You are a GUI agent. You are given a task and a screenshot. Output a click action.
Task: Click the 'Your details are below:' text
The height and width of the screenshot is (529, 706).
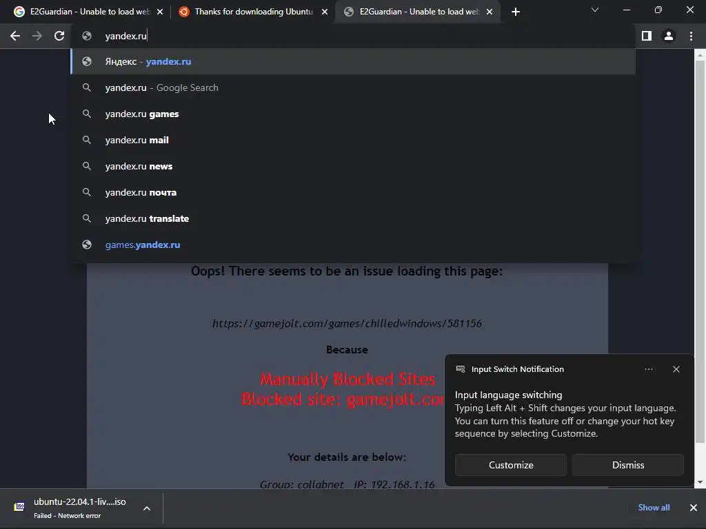[347, 457]
